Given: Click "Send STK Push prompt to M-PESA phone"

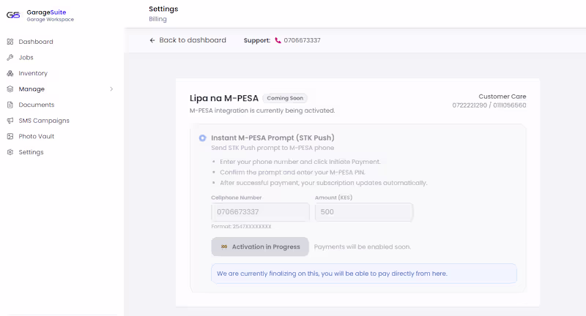Looking at the screenshot, I should click(x=272, y=148).
